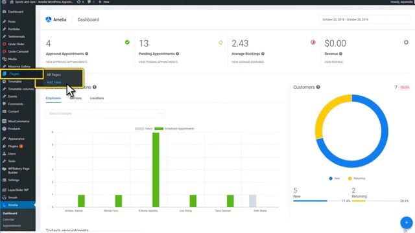
Task: Click the help icon beside Customers heading
Action: click(x=318, y=87)
